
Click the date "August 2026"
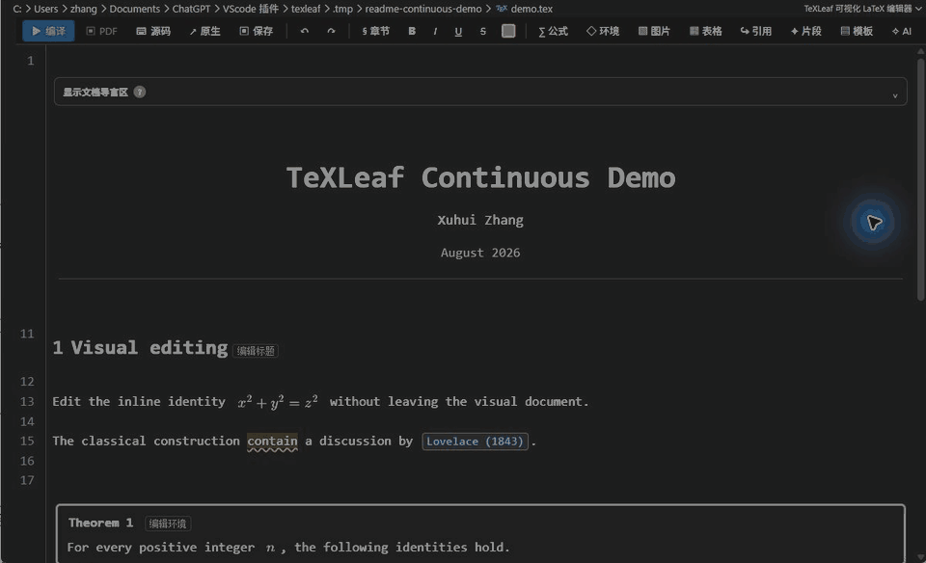click(x=480, y=253)
